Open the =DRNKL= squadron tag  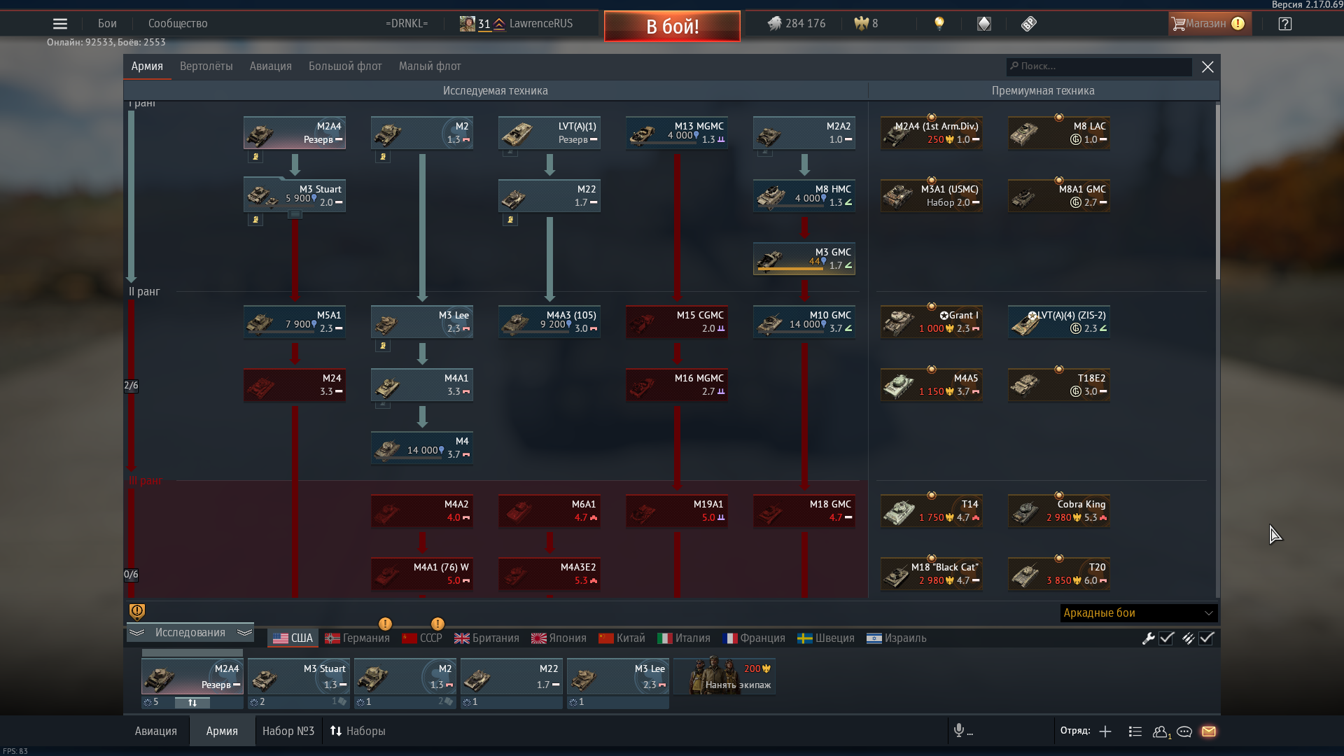tap(407, 24)
